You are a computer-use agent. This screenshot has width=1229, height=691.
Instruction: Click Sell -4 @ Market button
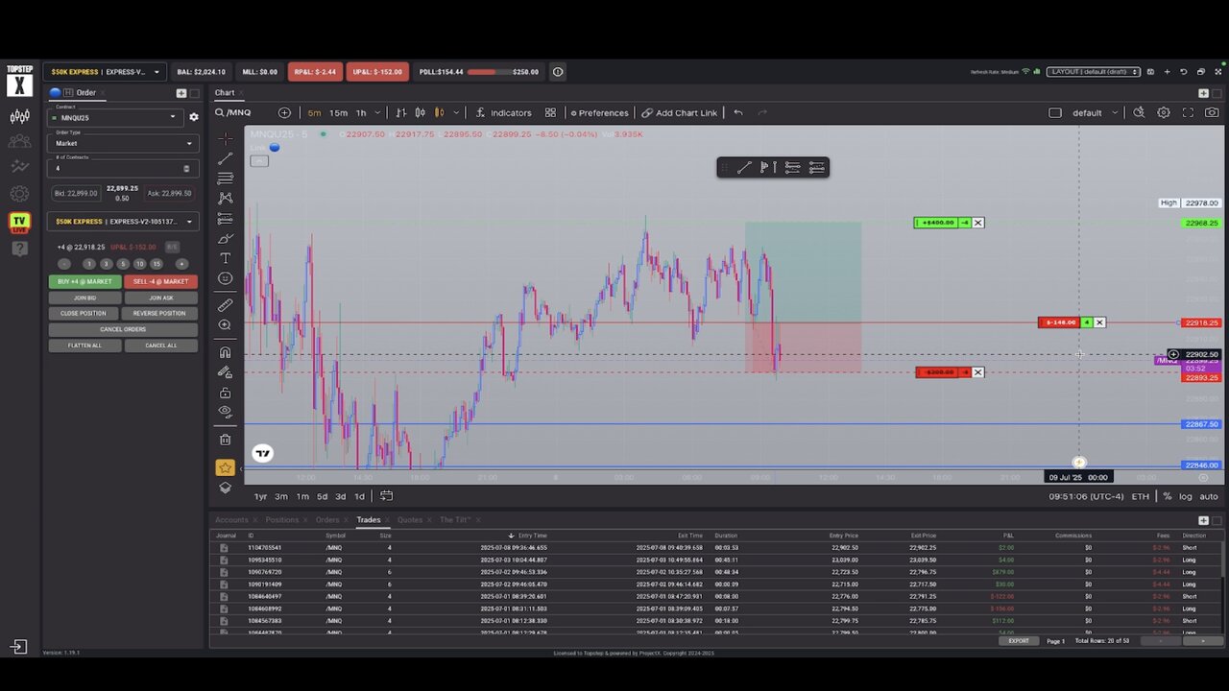click(160, 281)
